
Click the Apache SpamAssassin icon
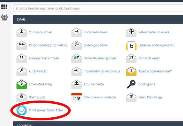(x=131, y=71)
